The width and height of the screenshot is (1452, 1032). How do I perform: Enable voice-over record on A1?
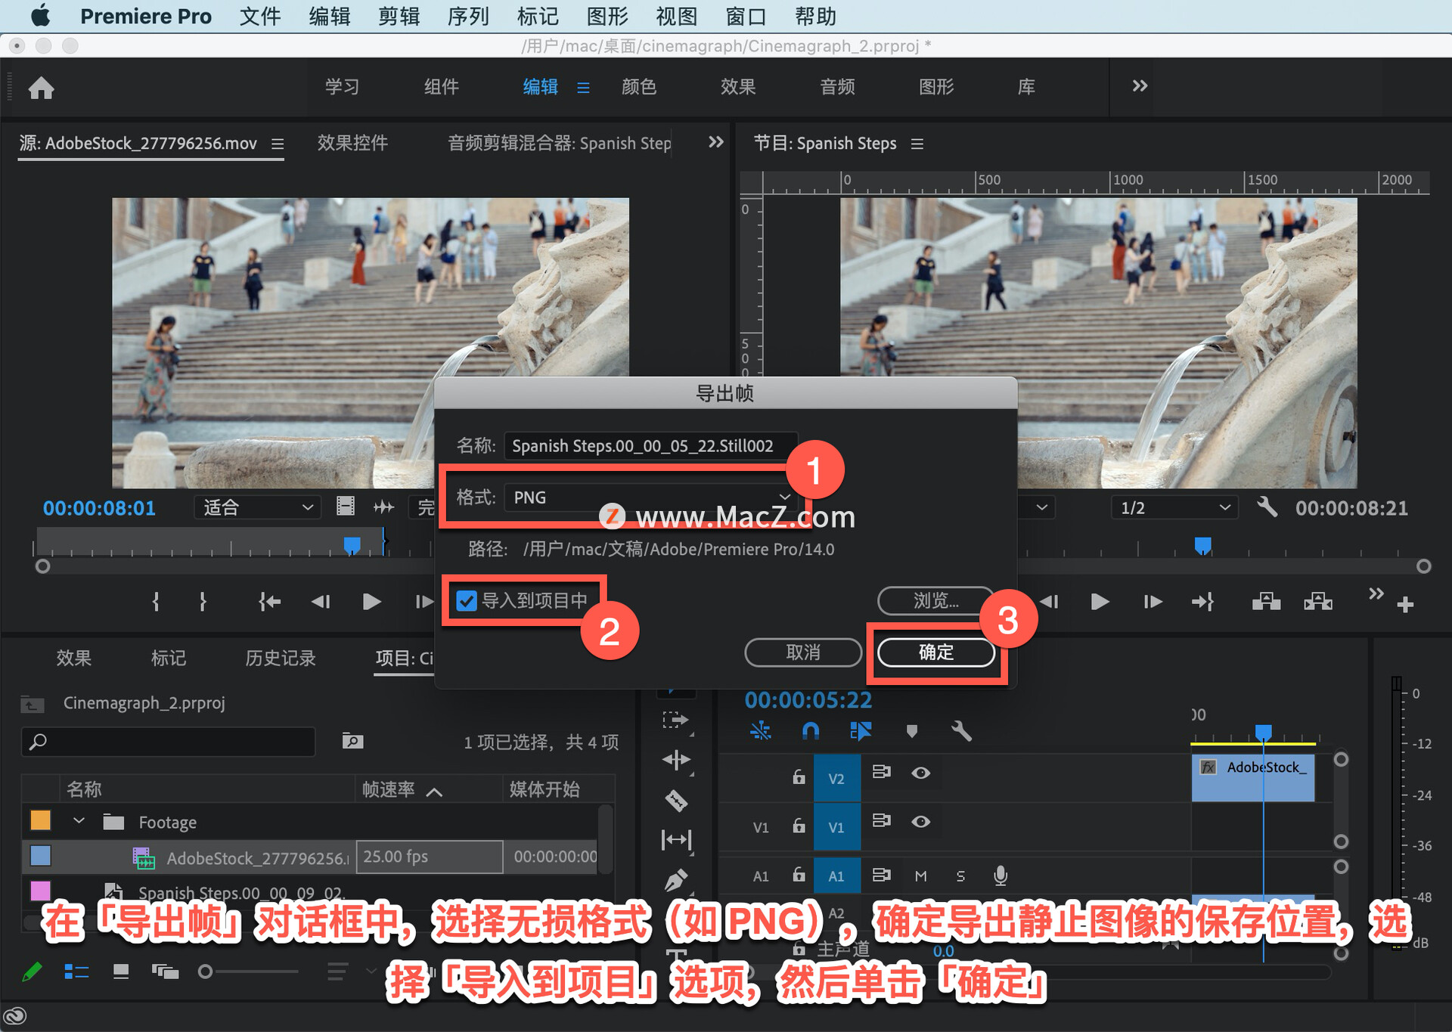1000,875
